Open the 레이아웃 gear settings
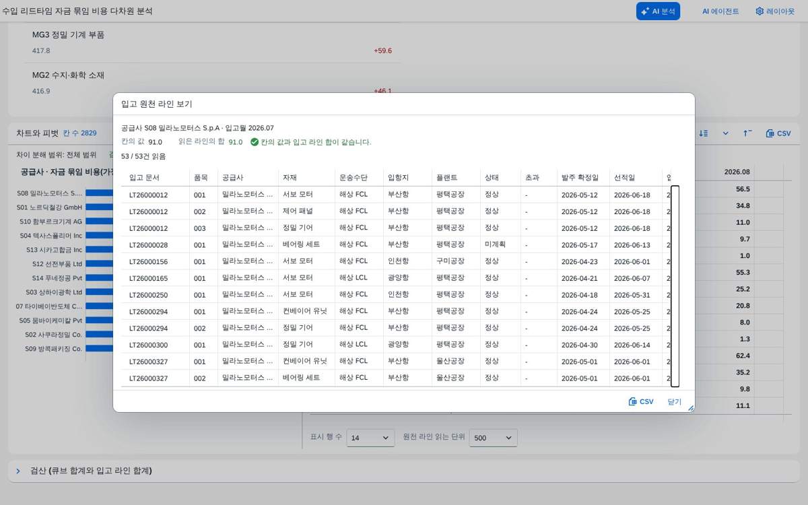The image size is (808, 505). [x=774, y=11]
